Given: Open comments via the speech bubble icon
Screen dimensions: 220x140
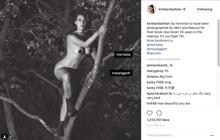Looking at the screenshot, I should tap(159, 113).
